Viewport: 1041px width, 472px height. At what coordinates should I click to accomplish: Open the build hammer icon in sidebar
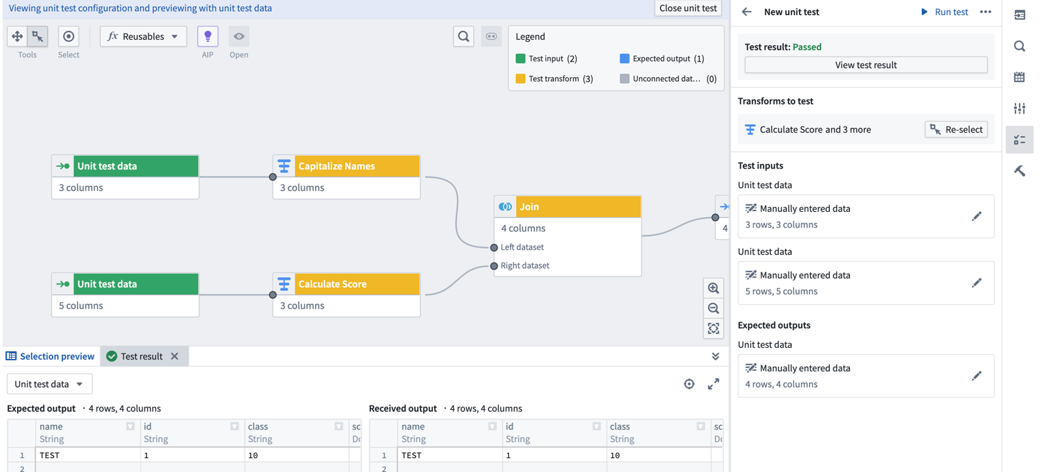point(1019,171)
